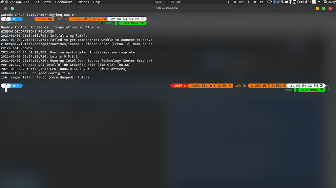
Task: Open the Help menu
Action: [x=96, y=2]
